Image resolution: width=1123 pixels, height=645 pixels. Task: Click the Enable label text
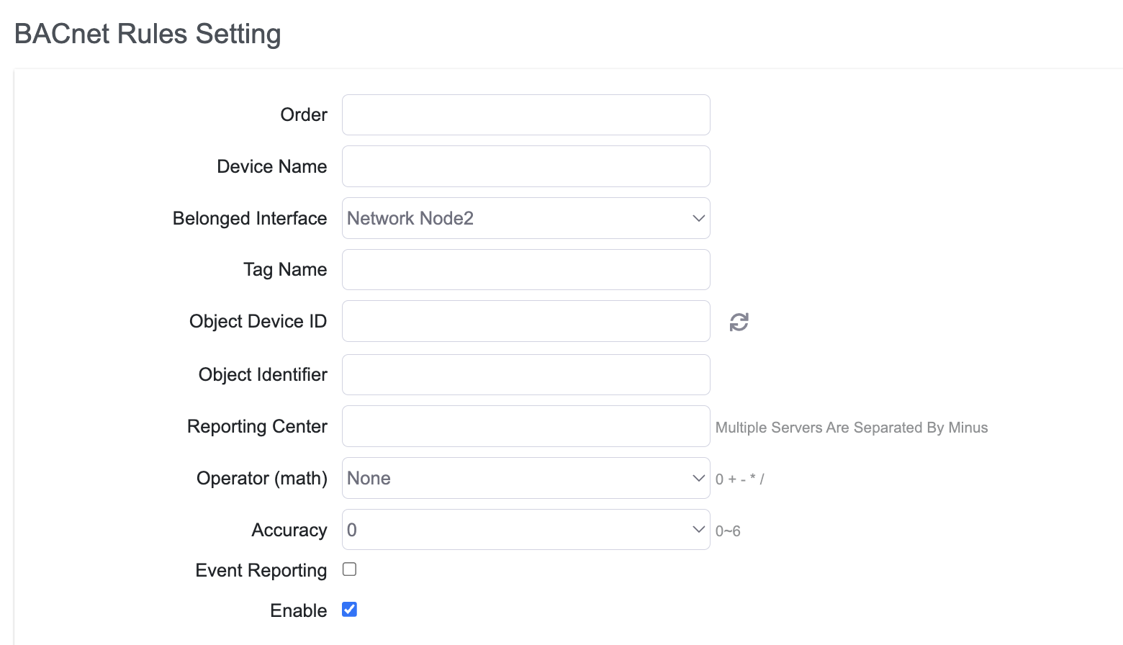pyautogui.click(x=299, y=610)
